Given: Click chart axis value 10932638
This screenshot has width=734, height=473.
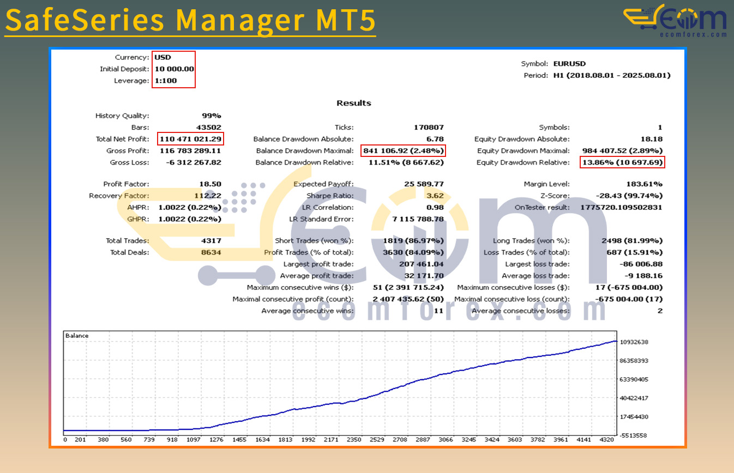Looking at the screenshot, I should coord(634,342).
